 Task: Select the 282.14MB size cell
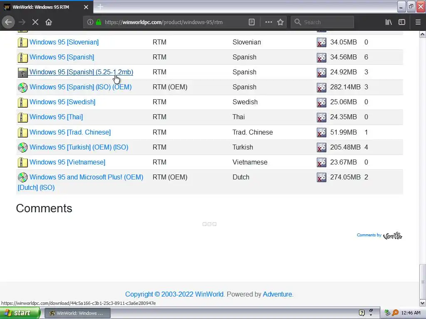(345, 87)
